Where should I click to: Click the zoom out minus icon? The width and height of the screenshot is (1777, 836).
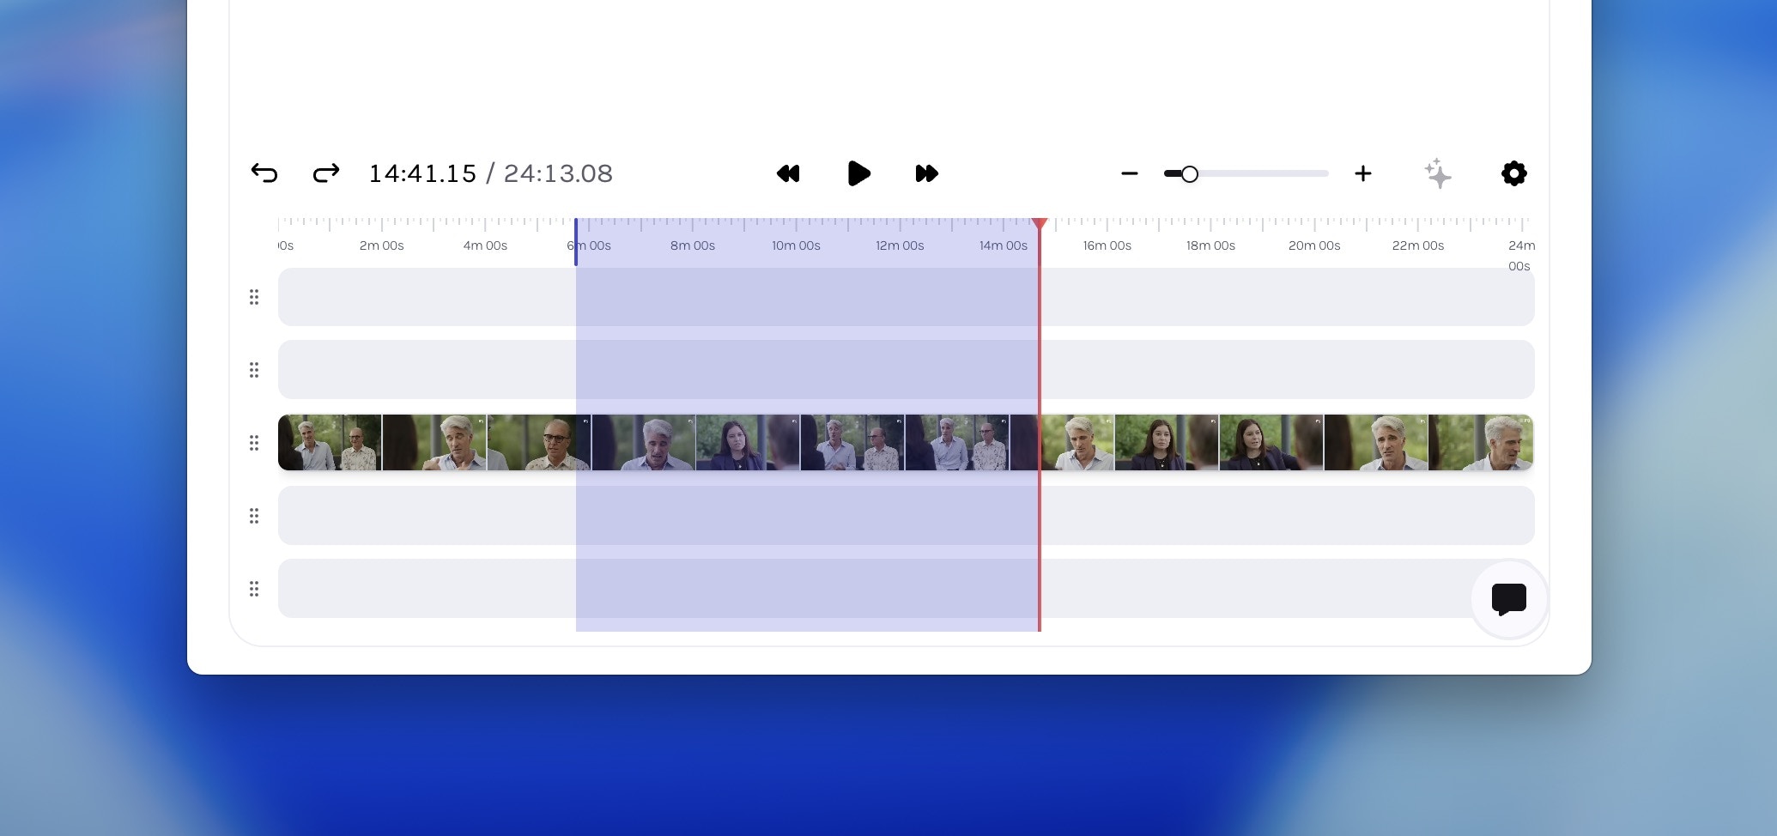[1130, 173]
